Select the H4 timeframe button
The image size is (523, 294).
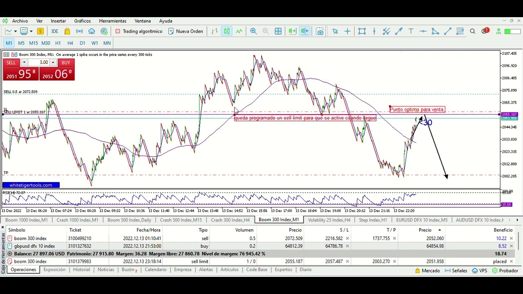point(70,43)
